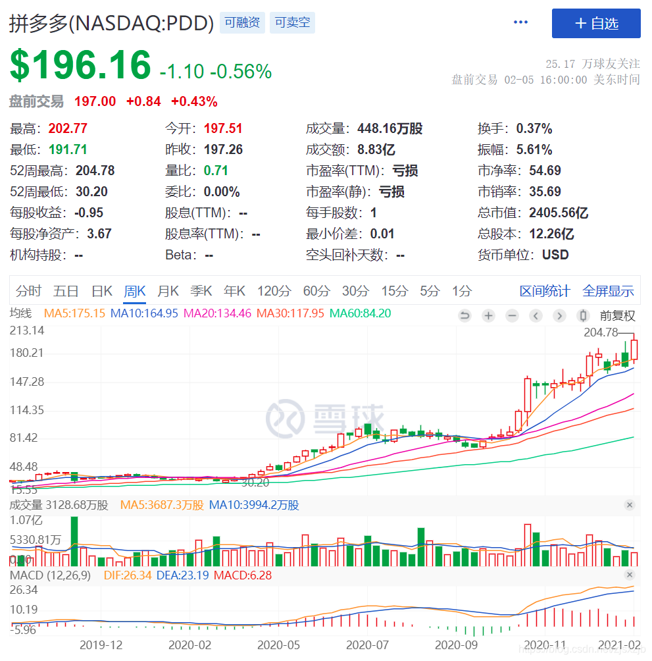Click the DIF:26.34 value
Screen dimensions: 652x661
(128, 575)
